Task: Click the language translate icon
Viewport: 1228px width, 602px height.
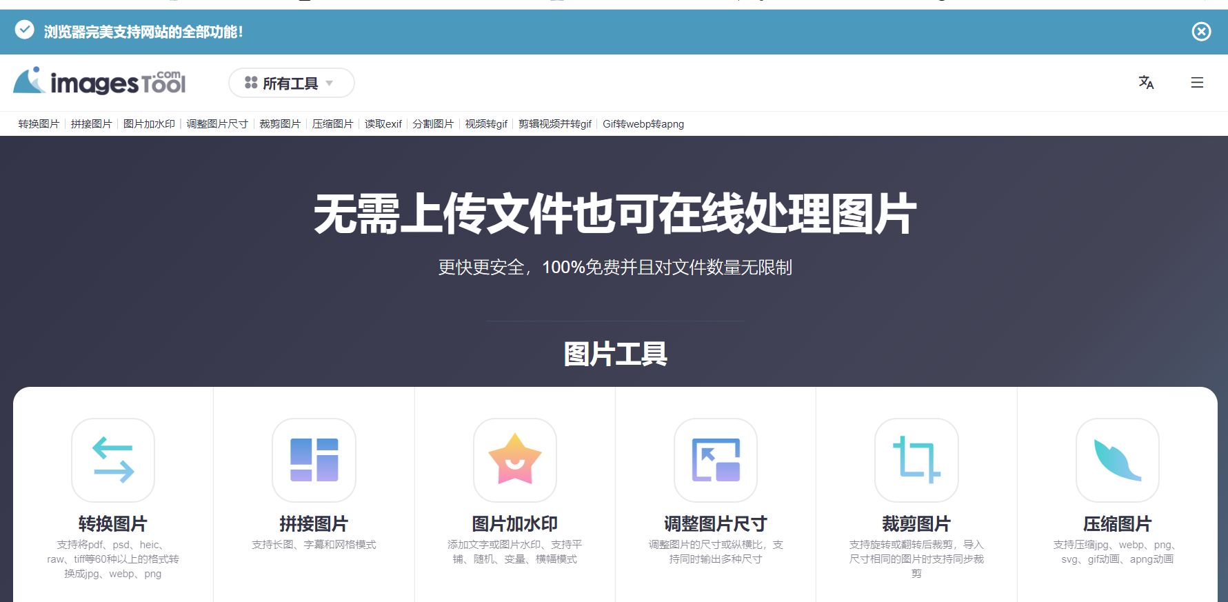Action: [1146, 83]
